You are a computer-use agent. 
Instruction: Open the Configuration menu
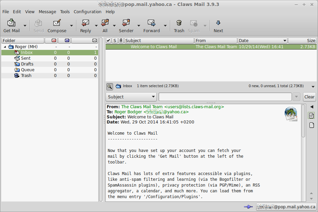pyautogui.click(x=87, y=12)
